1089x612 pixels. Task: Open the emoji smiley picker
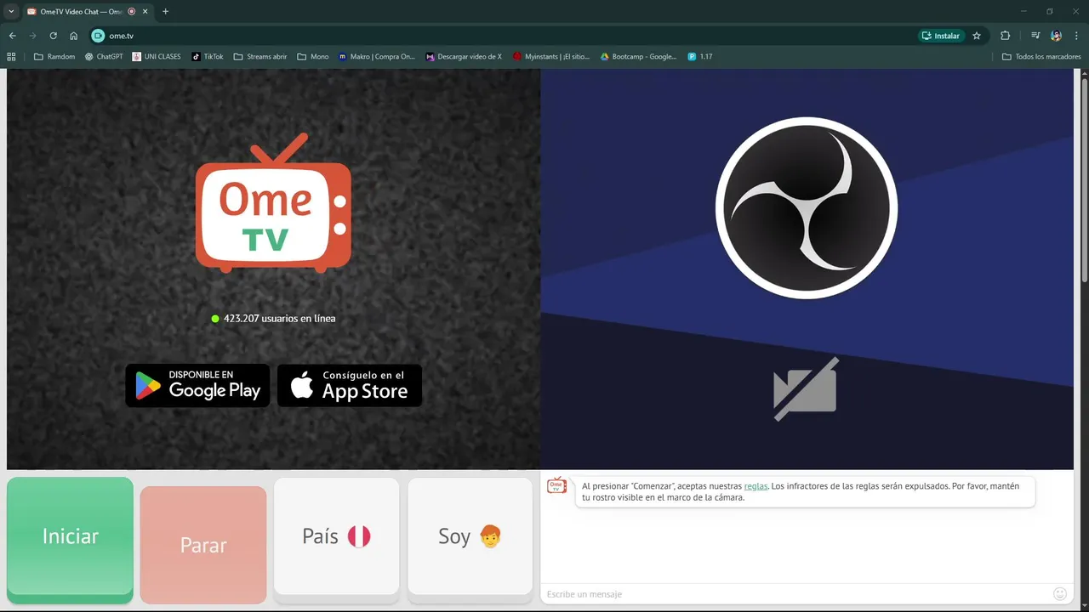click(x=1060, y=594)
